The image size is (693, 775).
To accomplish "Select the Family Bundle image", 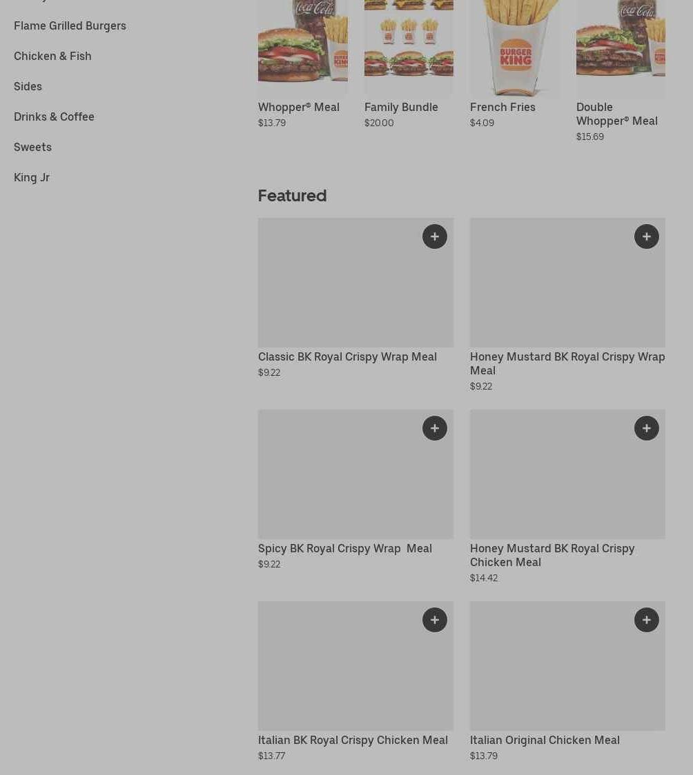I will (409, 47).
